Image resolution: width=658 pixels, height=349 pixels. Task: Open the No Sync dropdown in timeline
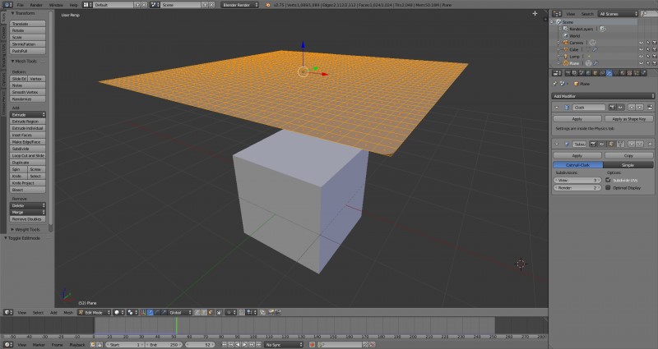click(283, 345)
